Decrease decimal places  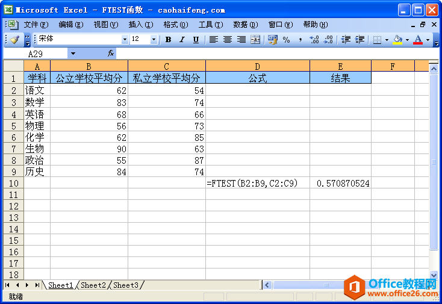pyautogui.click(x=328, y=40)
